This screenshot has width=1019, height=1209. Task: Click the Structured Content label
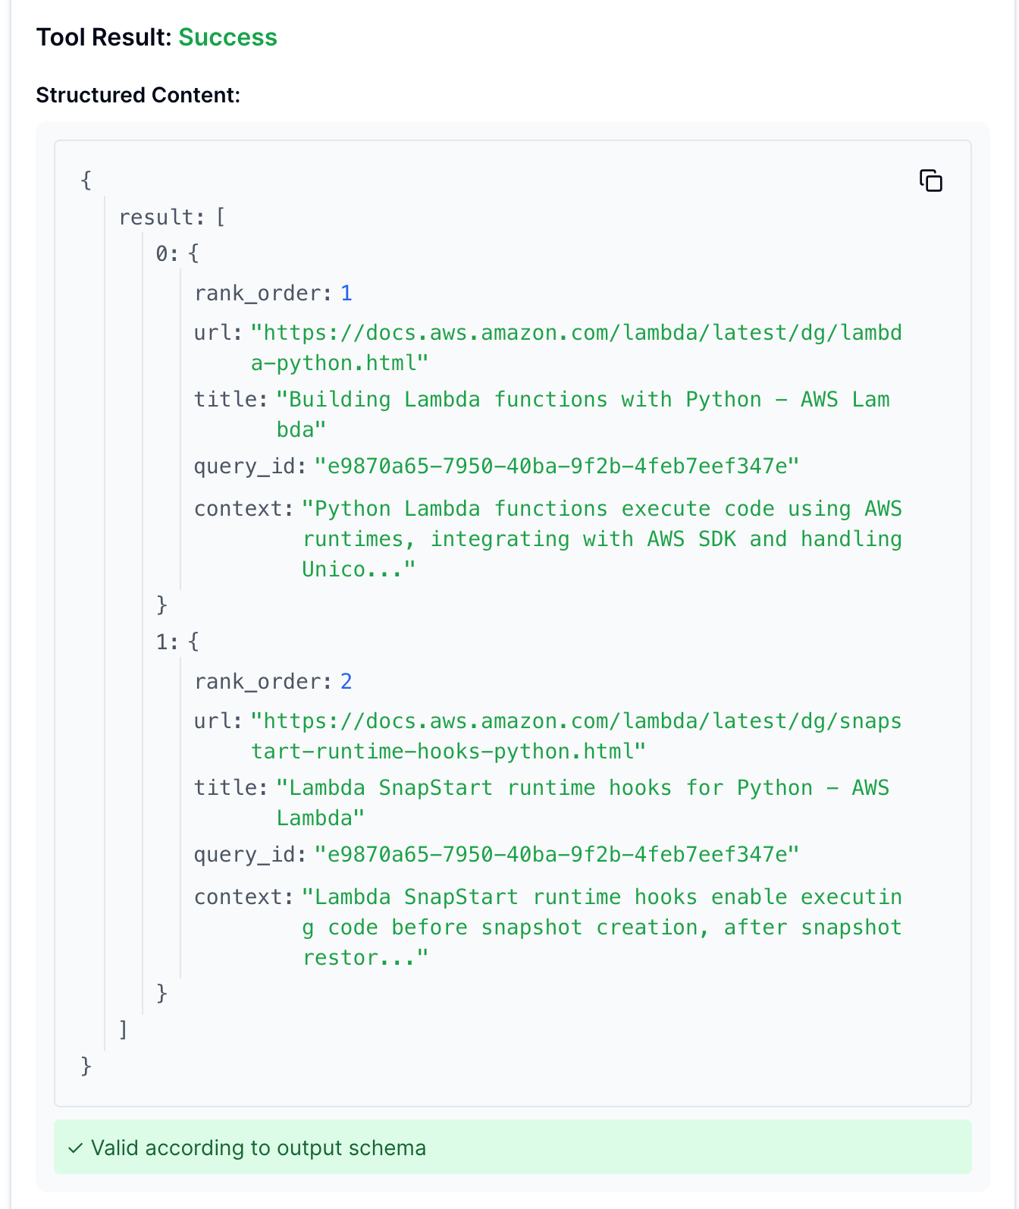click(x=136, y=96)
